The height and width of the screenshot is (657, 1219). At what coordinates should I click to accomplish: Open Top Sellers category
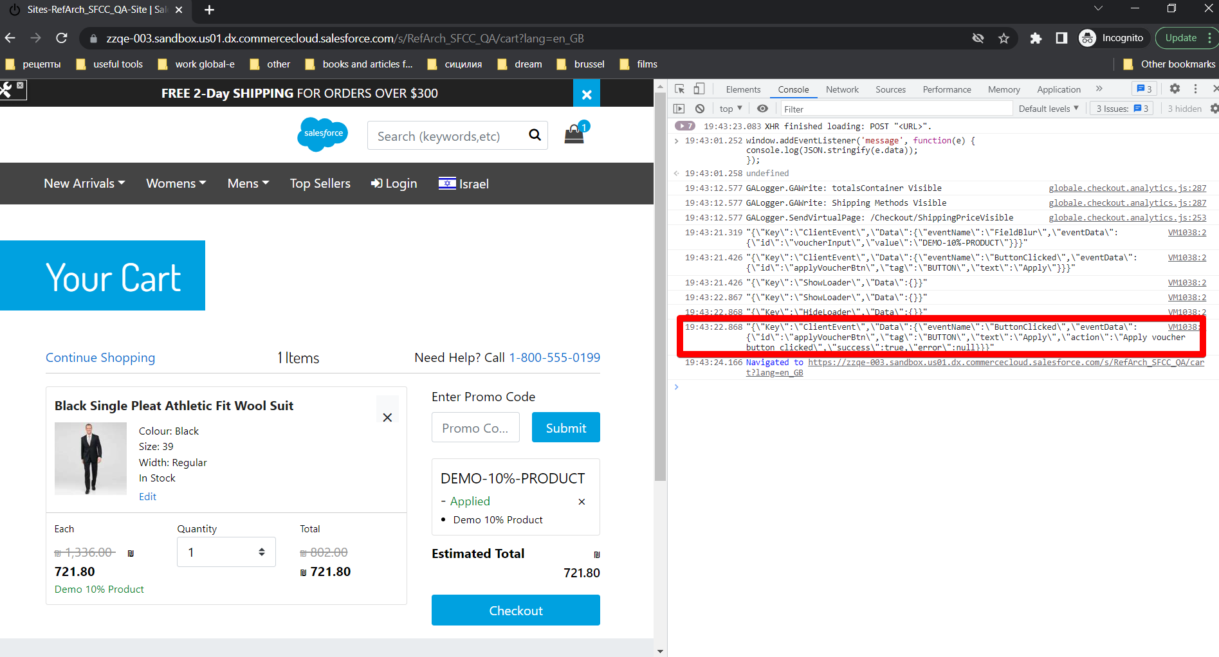[x=320, y=183]
